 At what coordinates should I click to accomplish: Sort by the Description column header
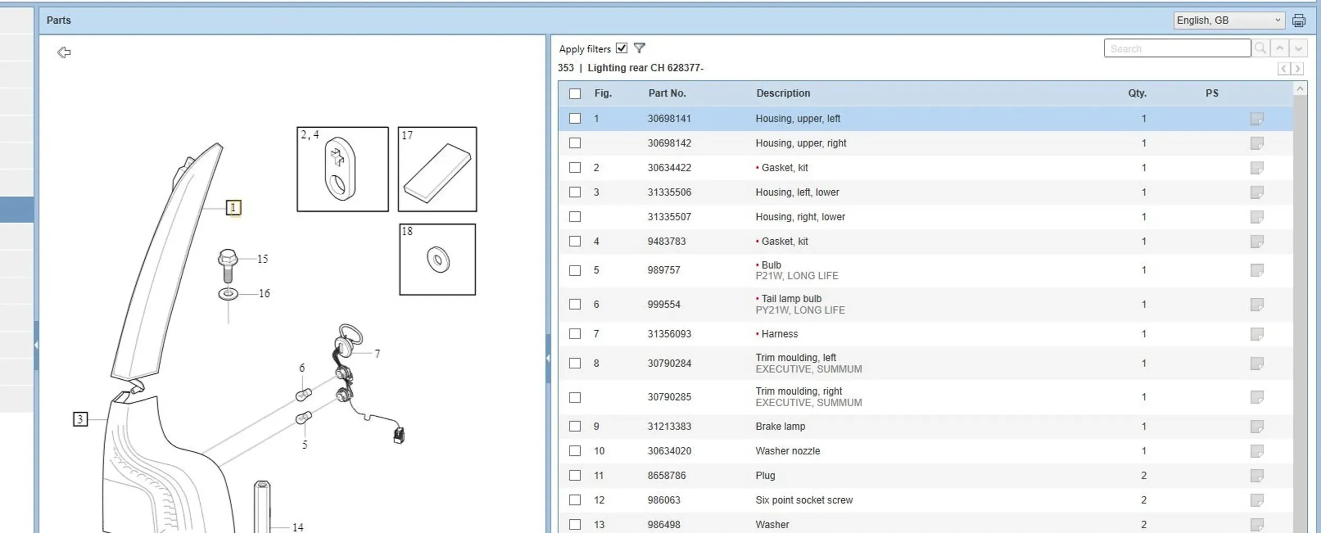tap(783, 93)
